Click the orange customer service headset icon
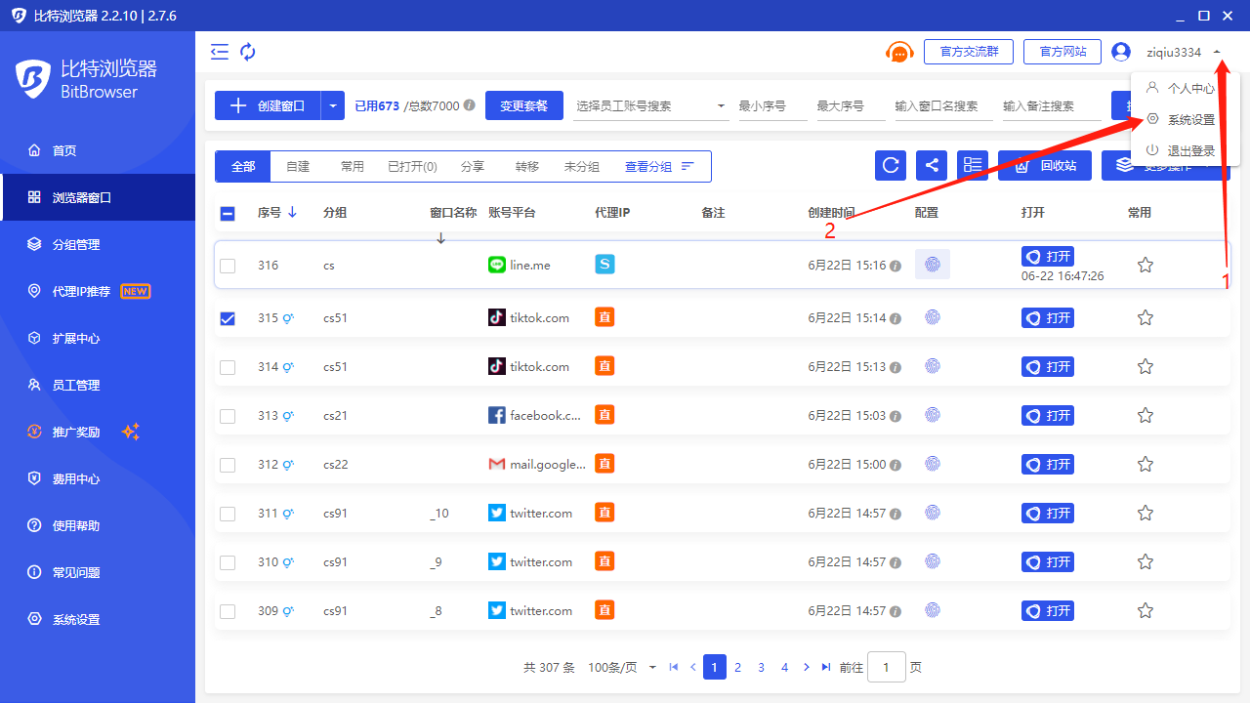The image size is (1250, 703). [898, 53]
